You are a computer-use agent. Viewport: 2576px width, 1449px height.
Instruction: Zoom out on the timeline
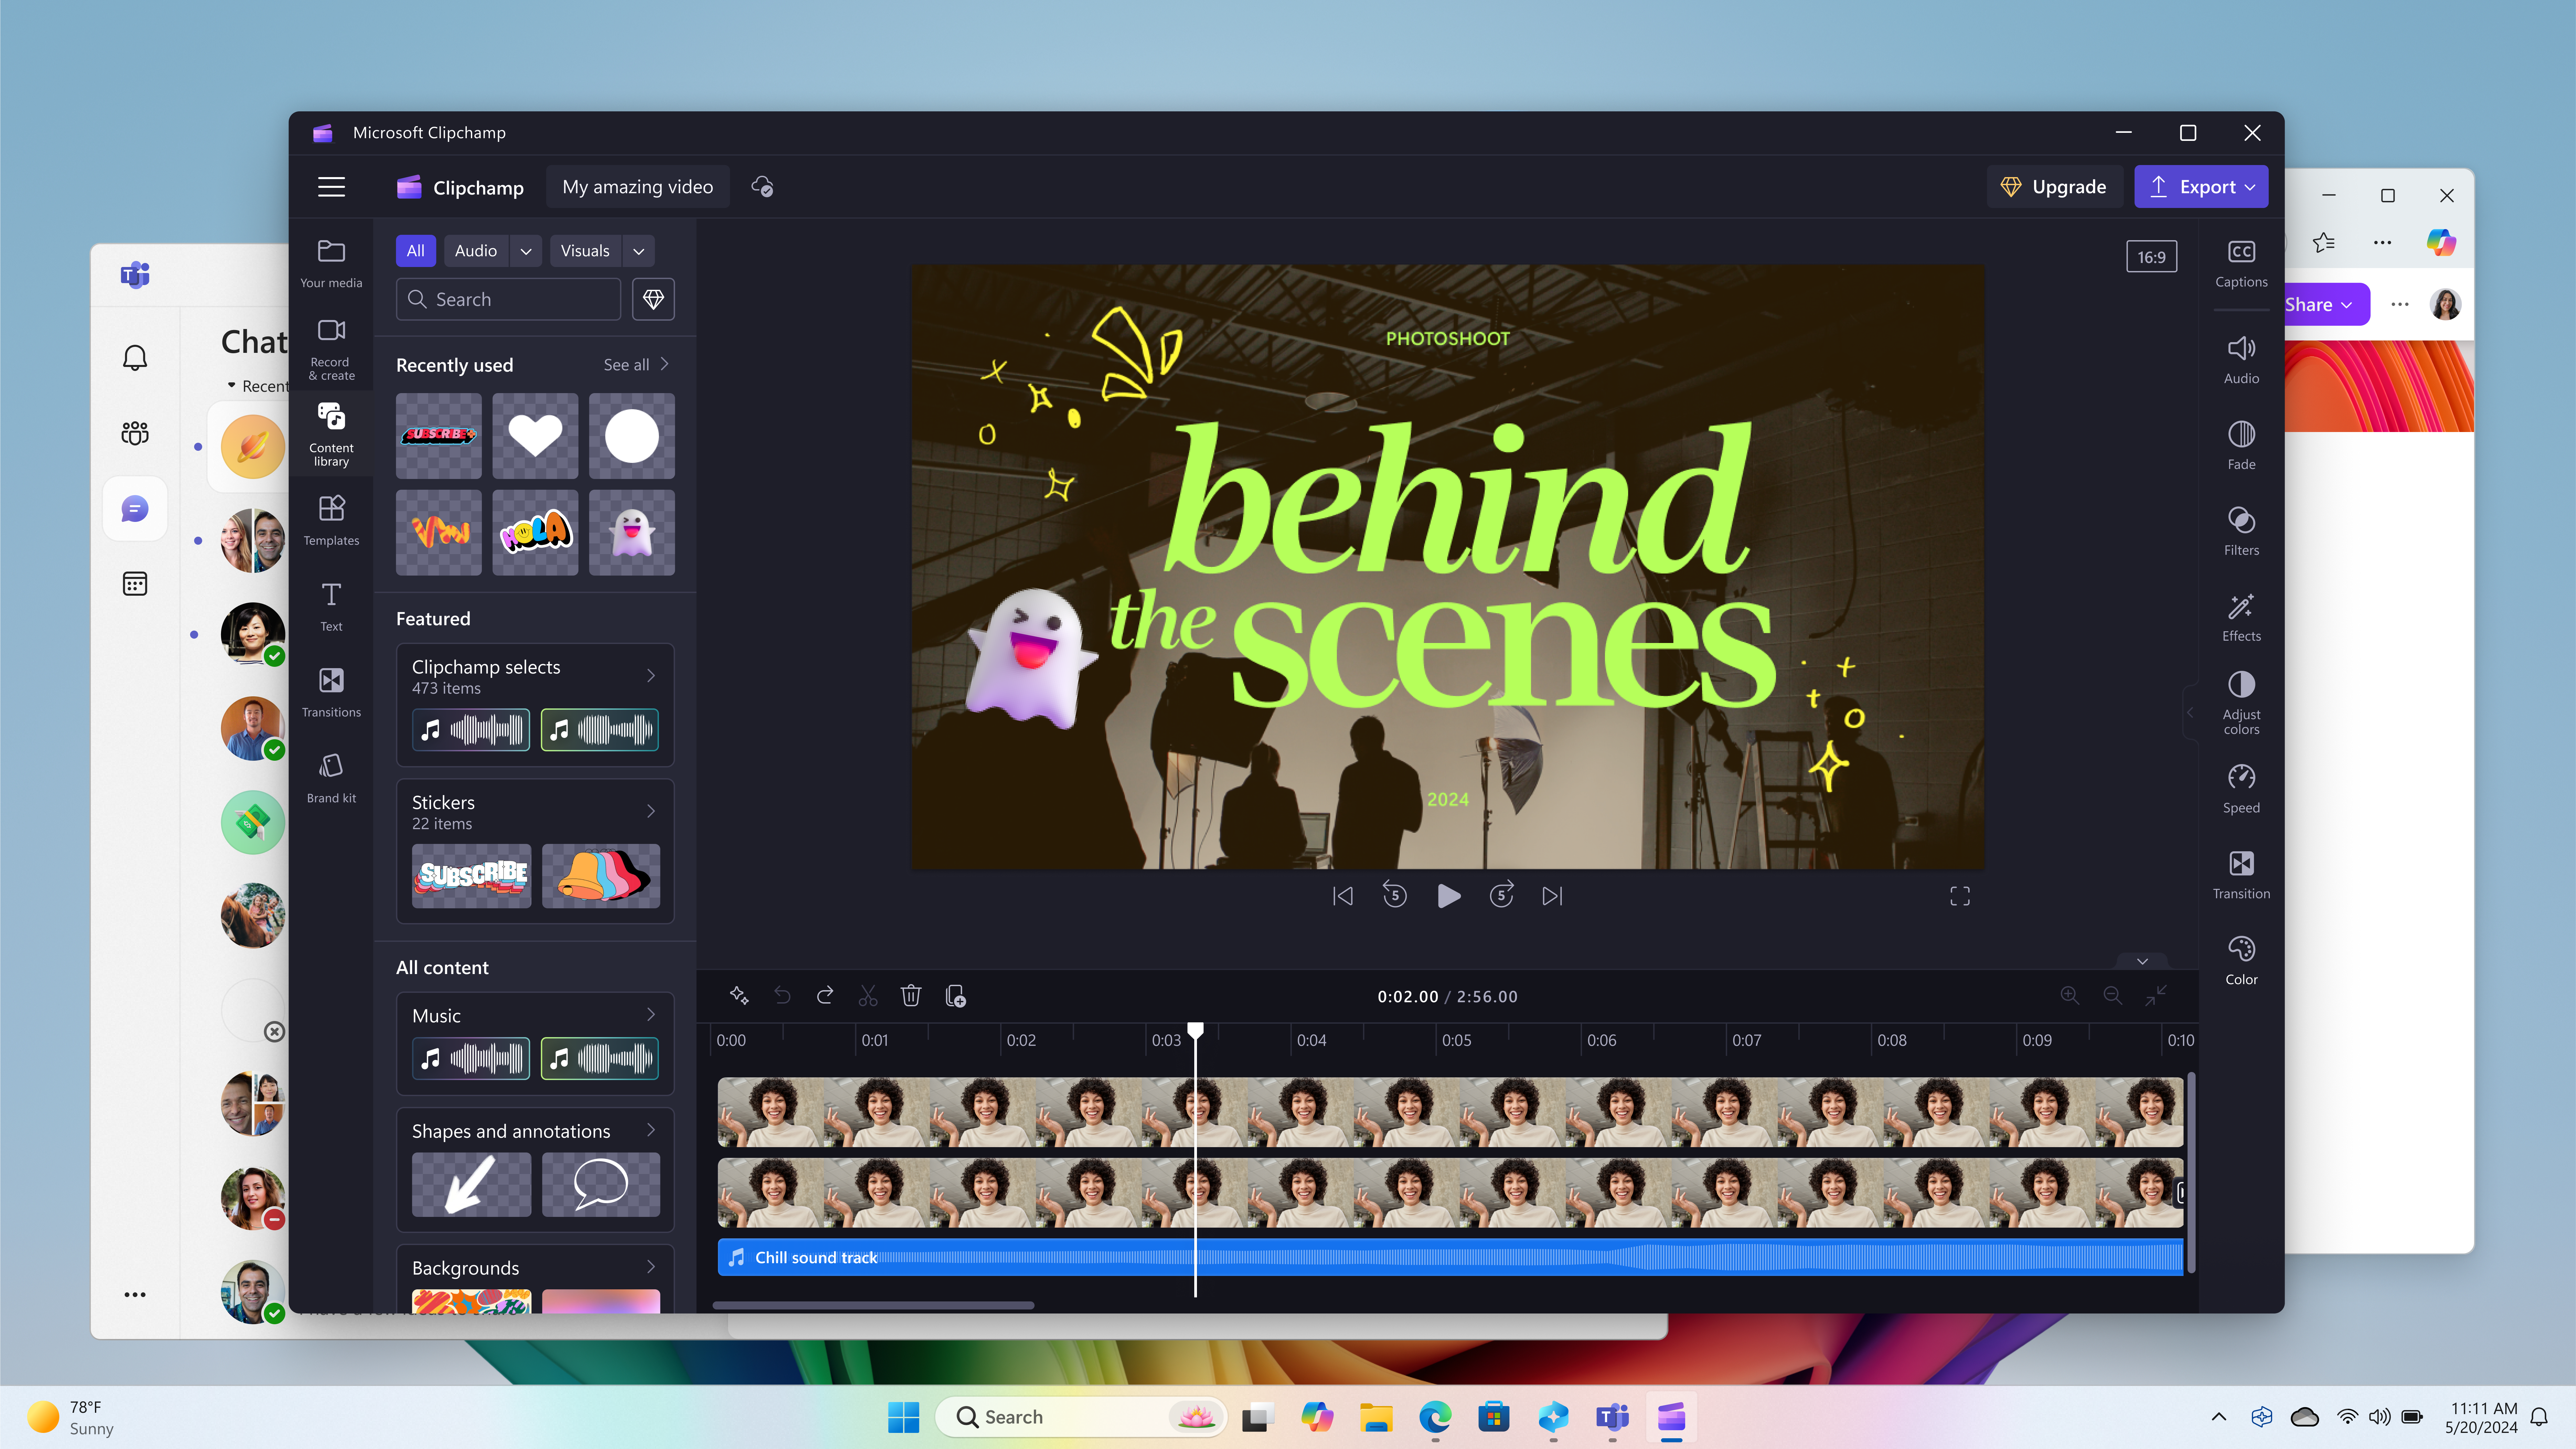tap(2112, 996)
